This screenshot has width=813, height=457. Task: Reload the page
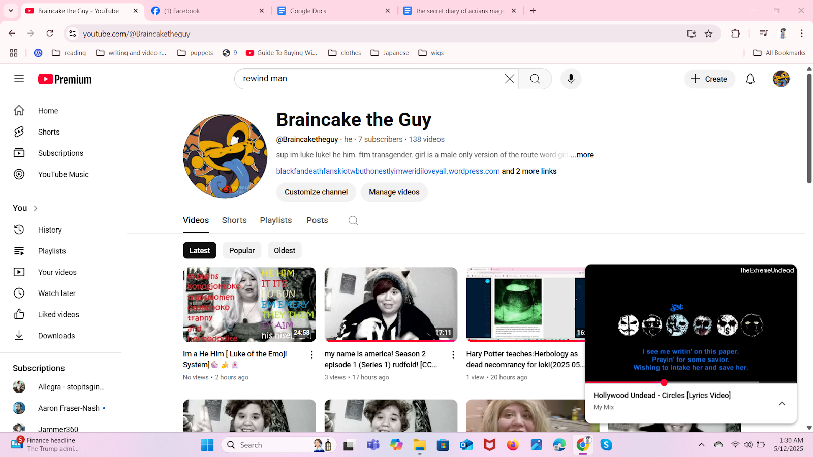coord(50,34)
